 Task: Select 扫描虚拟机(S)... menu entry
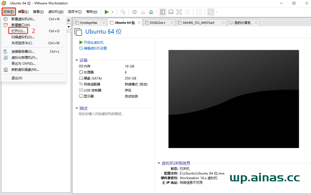[34, 37]
